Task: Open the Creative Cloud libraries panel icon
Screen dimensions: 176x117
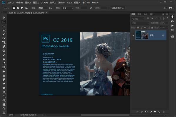Action: 172,37
